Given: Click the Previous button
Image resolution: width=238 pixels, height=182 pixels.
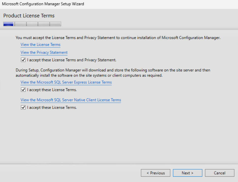Looking at the screenshot, I should pyautogui.click(x=155, y=173).
